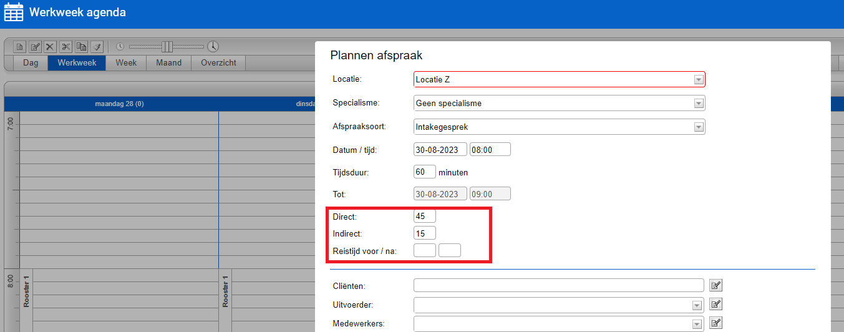Click the 8:00 time label
This screenshot has width=844, height=332.
(11, 283)
